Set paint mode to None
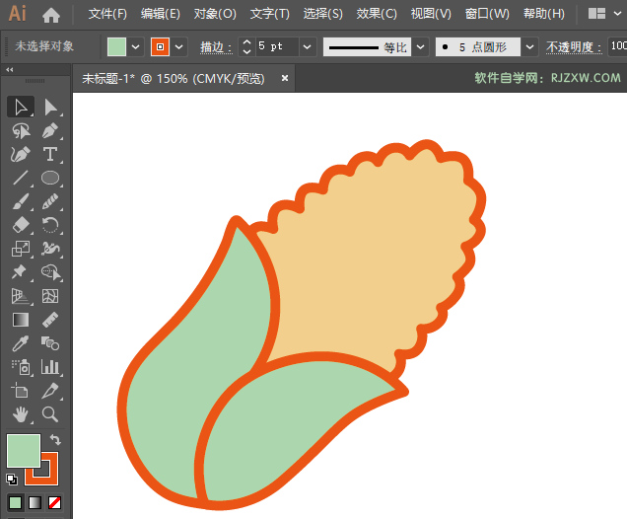Screen dimensions: 627x519 click(55, 502)
